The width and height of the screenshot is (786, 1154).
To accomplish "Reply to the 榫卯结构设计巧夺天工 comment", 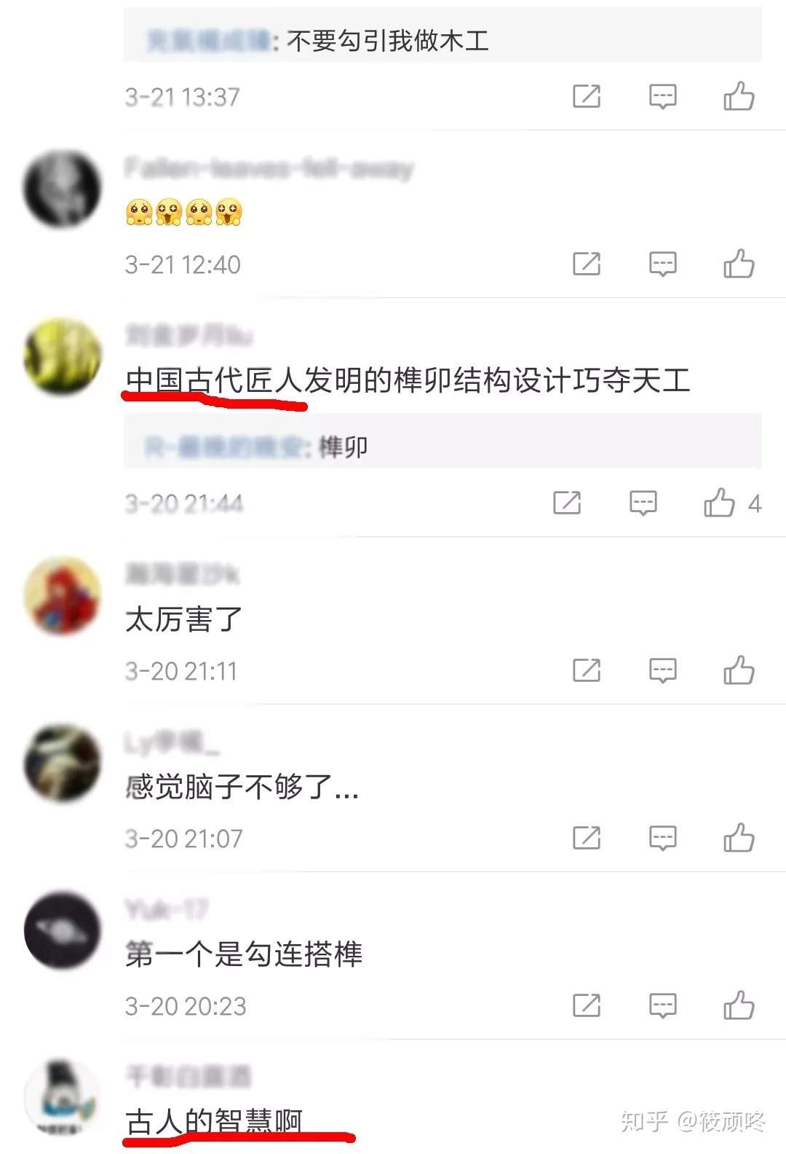I will pyautogui.click(x=643, y=503).
